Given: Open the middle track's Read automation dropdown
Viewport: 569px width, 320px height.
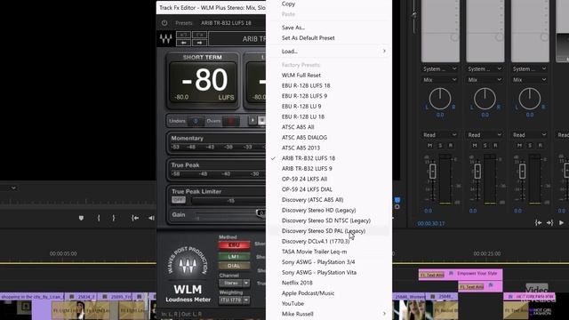Looking at the screenshot, I should [x=485, y=134].
